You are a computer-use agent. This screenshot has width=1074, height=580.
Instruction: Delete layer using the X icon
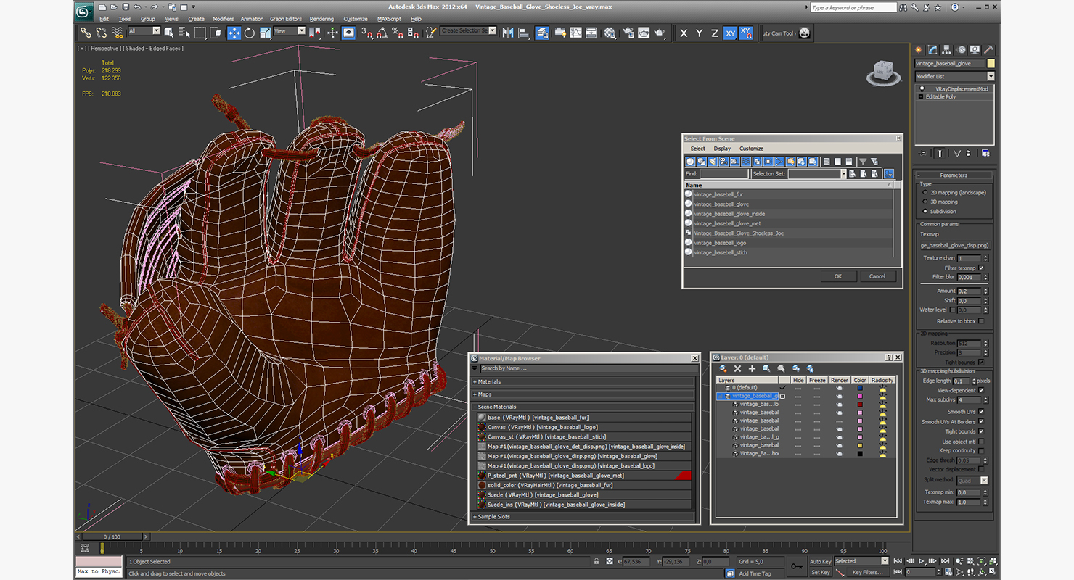coord(737,369)
